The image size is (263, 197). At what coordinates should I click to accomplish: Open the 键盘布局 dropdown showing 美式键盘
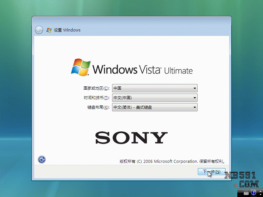point(155,107)
